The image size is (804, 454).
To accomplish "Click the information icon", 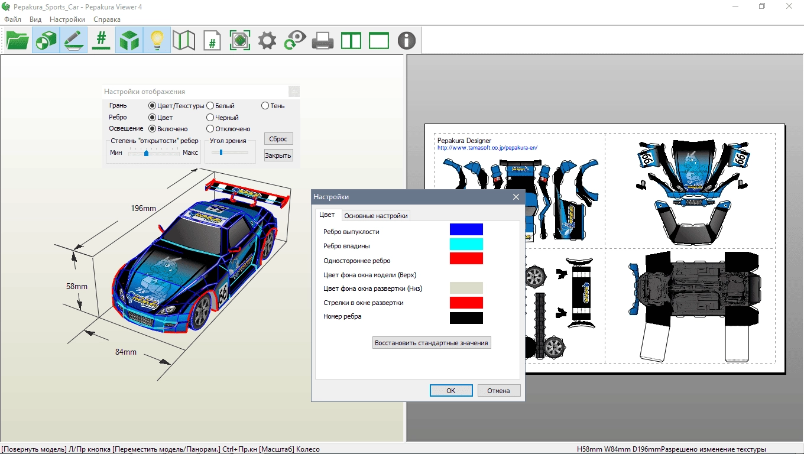I will (x=407, y=40).
